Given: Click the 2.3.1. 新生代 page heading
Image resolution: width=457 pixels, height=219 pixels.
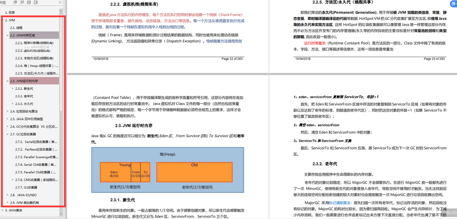Looking at the screenshot, I should pyautogui.click(x=122, y=200).
